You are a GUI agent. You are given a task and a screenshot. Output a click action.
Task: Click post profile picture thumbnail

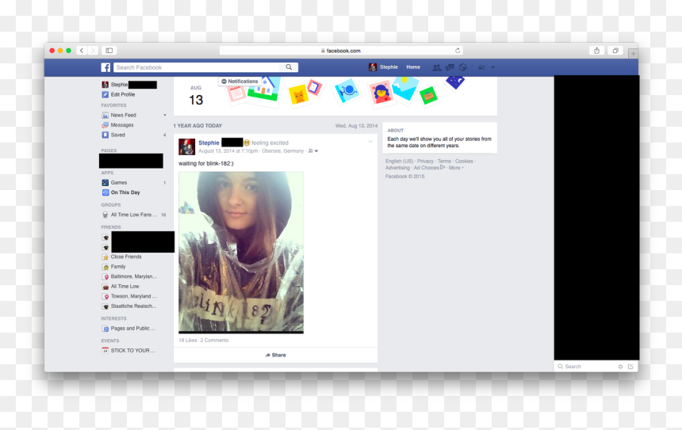point(187,147)
